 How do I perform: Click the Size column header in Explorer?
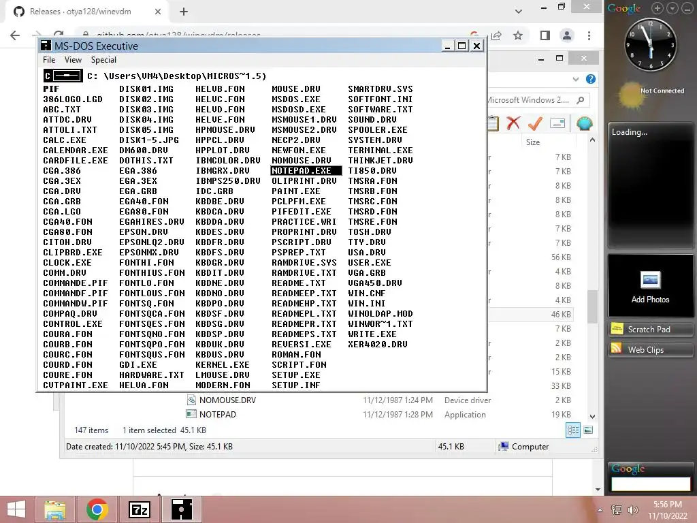pyautogui.click(x=532, y=142)
